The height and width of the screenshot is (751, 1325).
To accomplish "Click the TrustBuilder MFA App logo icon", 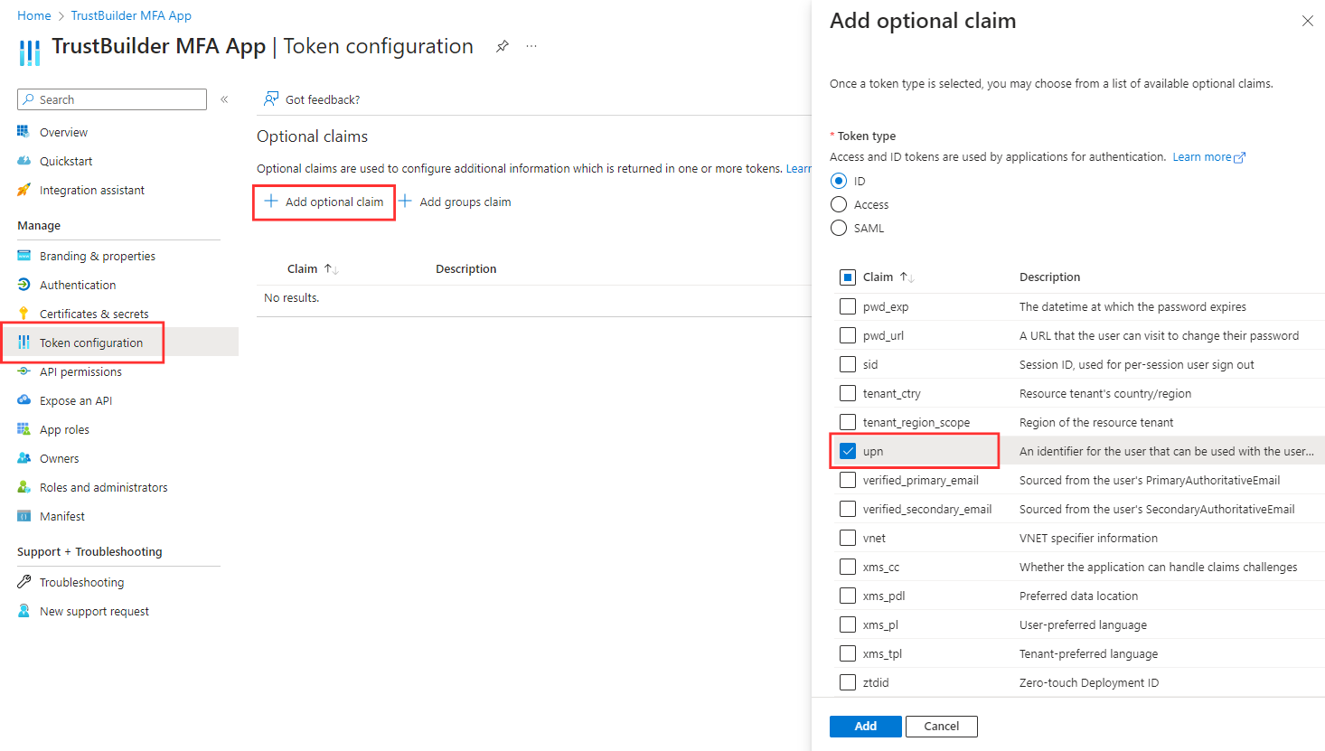I will (x=30, y=52).
